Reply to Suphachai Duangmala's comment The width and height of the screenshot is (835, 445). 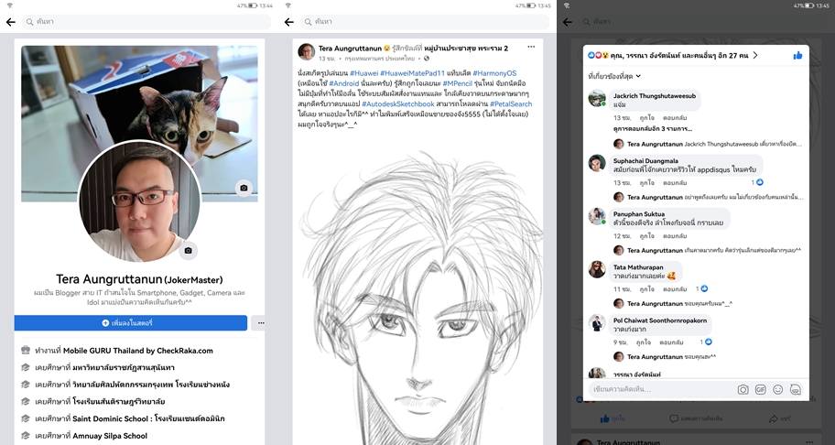[x=676, y=183]
